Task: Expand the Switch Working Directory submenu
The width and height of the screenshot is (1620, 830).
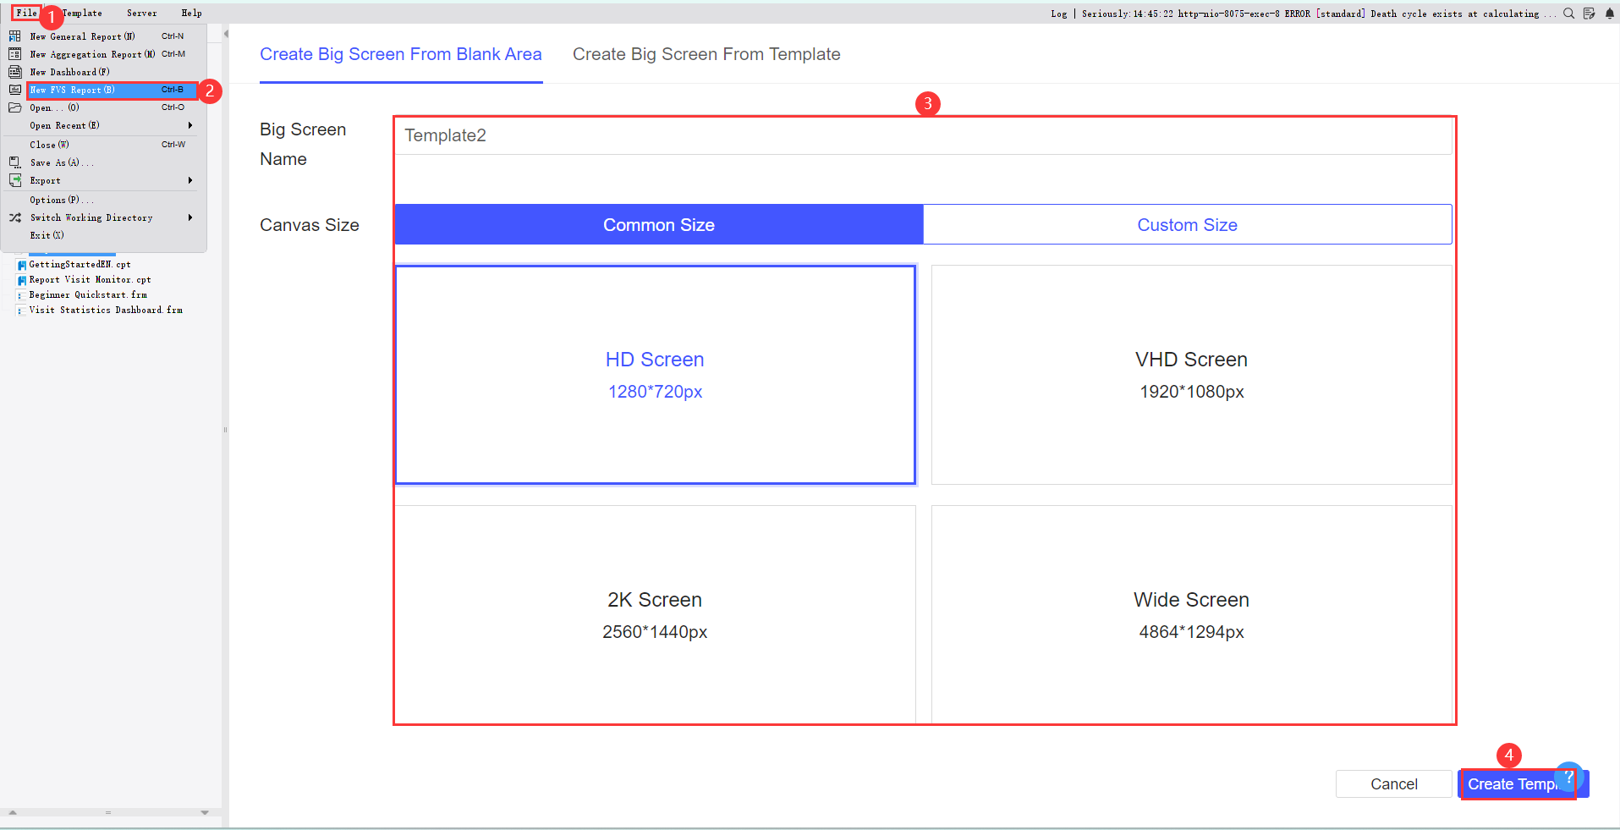Action: click(190, 217)
